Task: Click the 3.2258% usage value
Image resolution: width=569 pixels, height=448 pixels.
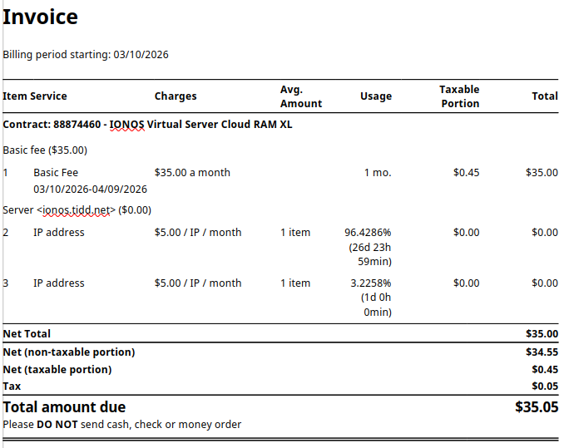Action: pos(370,283)
